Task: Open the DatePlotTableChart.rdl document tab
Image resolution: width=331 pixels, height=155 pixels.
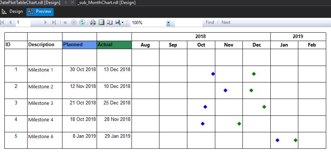Action: tap(30, 3)
